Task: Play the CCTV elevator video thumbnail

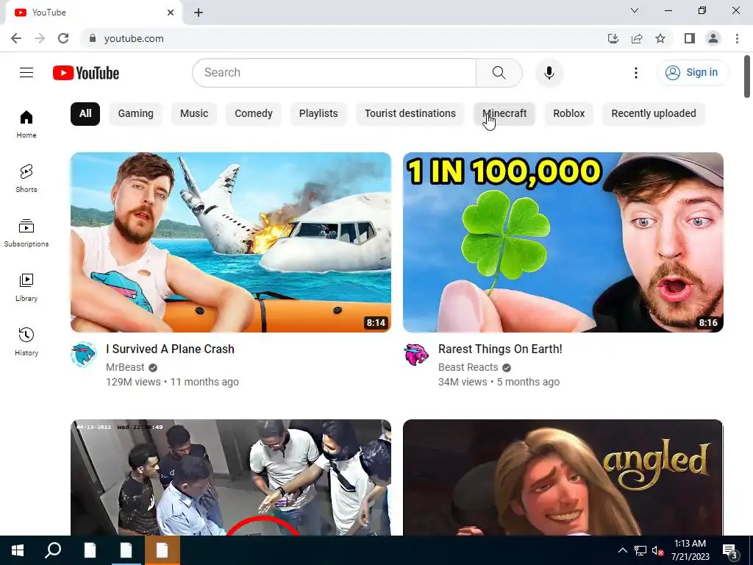Action: pyautogui.click(x=230, y=477)
